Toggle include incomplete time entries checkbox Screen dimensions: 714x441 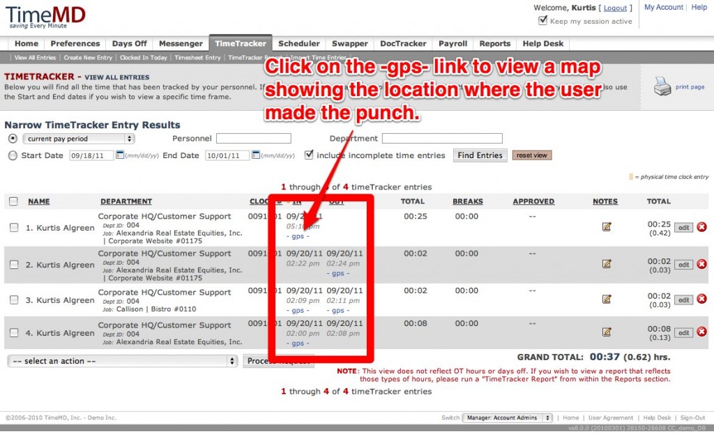tap(309, 155)
